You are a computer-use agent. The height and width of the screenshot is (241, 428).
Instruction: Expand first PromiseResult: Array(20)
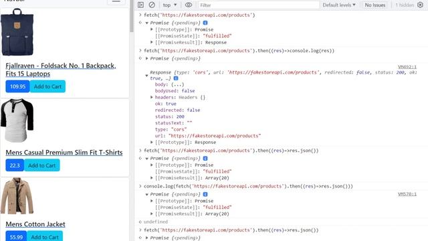pos(152,177)
